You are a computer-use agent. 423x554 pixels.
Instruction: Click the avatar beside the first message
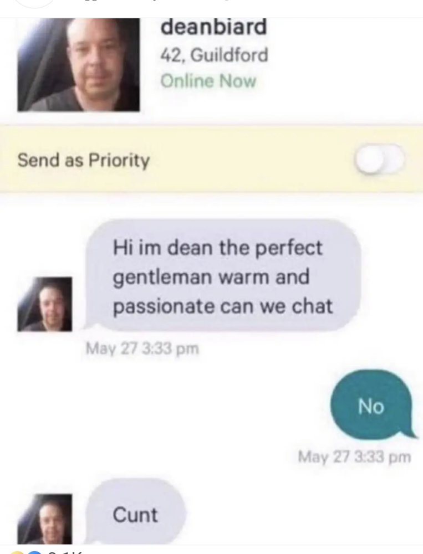click(x=44, y=304)
